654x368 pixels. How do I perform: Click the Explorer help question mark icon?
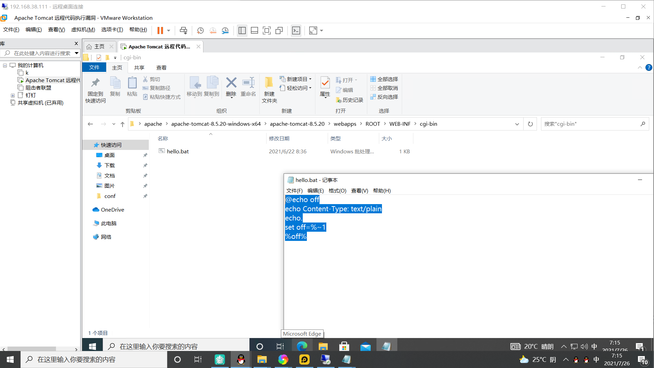(x=649, y=67)
